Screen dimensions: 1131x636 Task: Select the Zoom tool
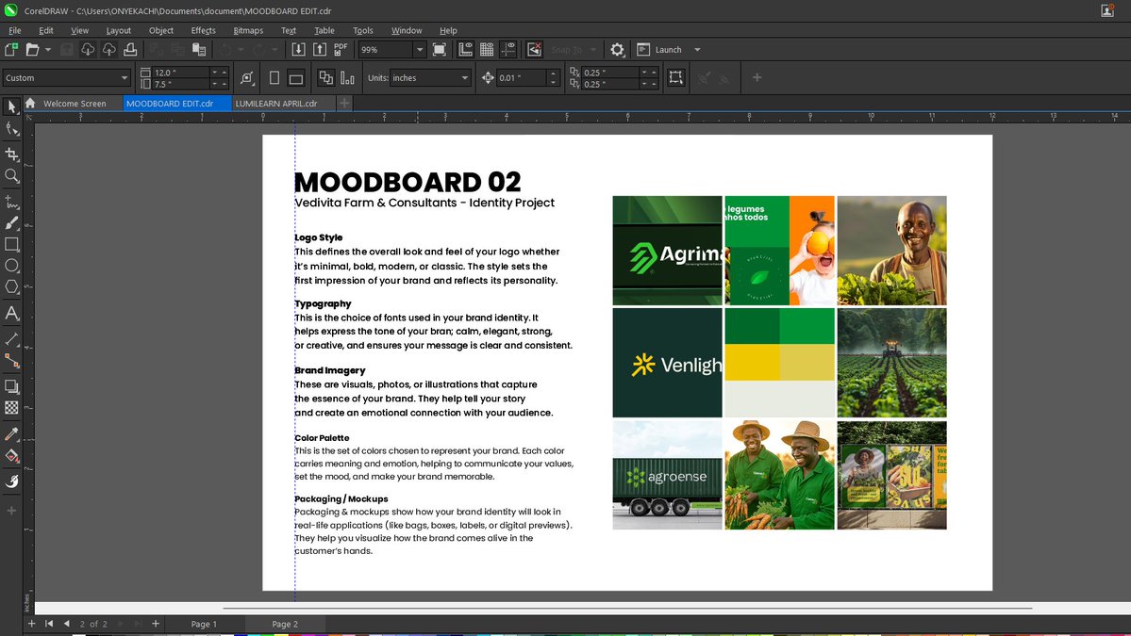pos(11,176)
